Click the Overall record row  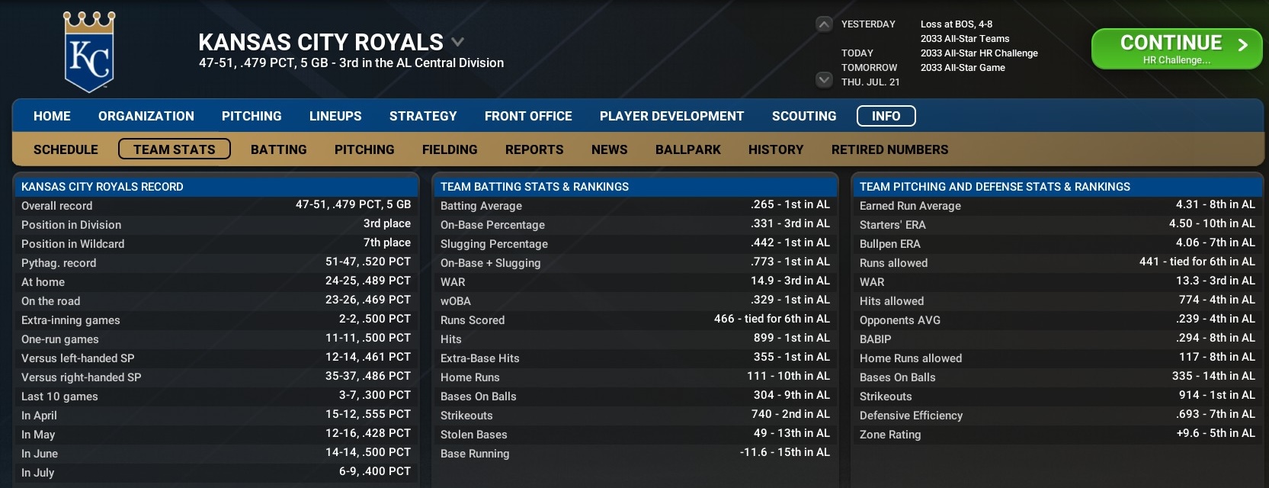click(x=216, y=205)
